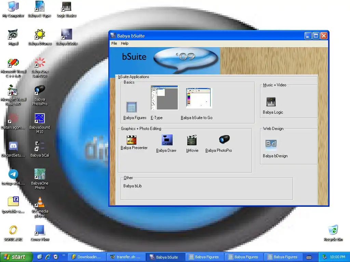
Task: Select Microsoft Visual C++ 6.0 shortcut
Action: tap(13, 68)
